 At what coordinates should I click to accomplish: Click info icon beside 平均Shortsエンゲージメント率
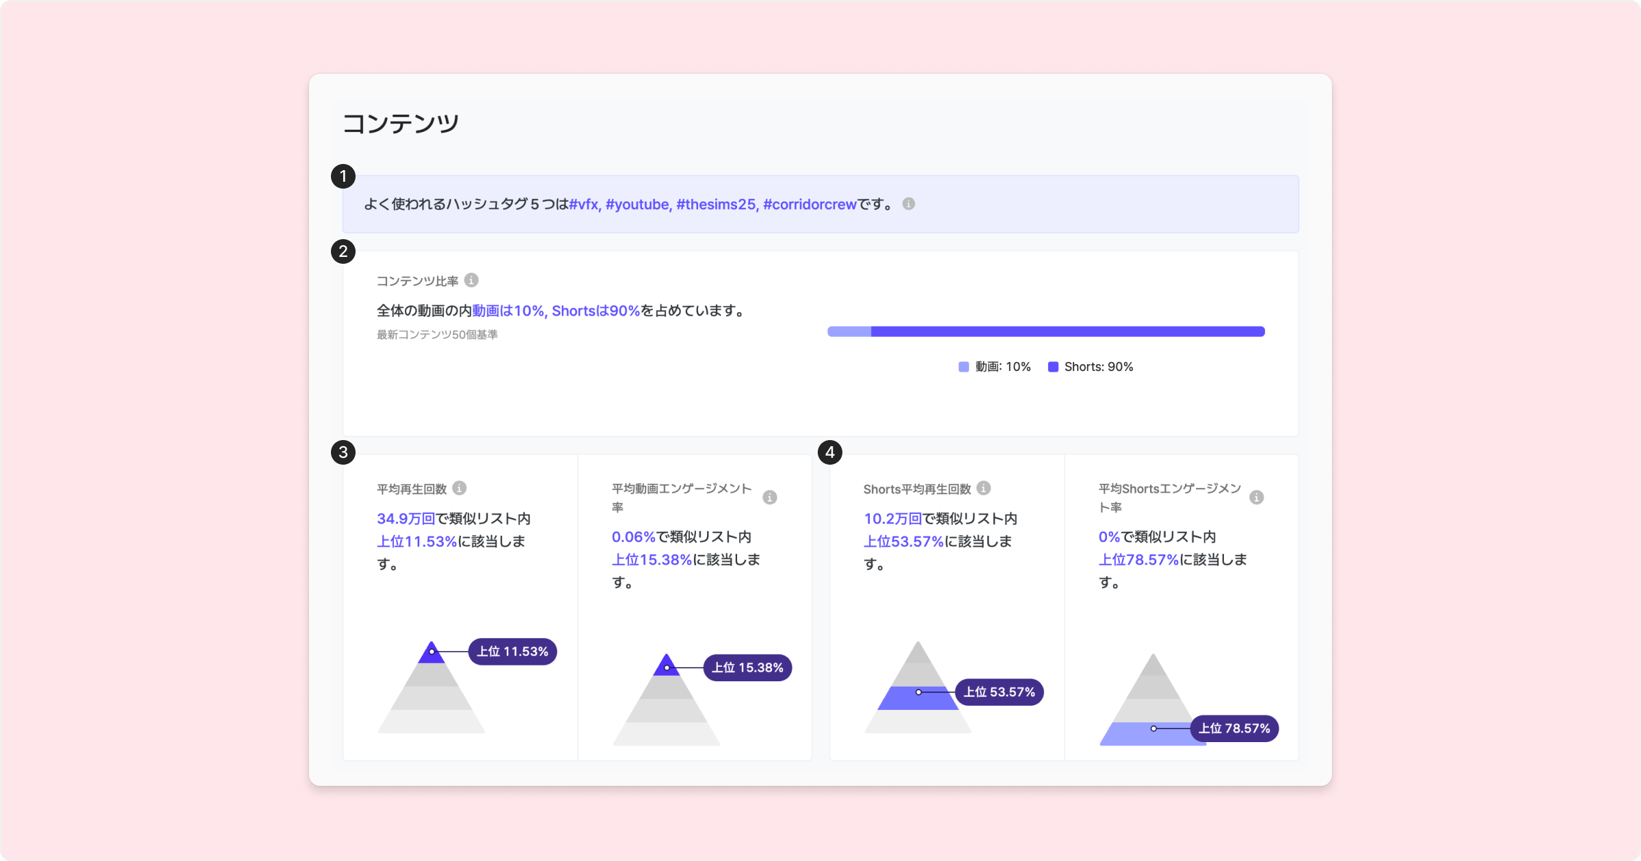click(1257, 497)
